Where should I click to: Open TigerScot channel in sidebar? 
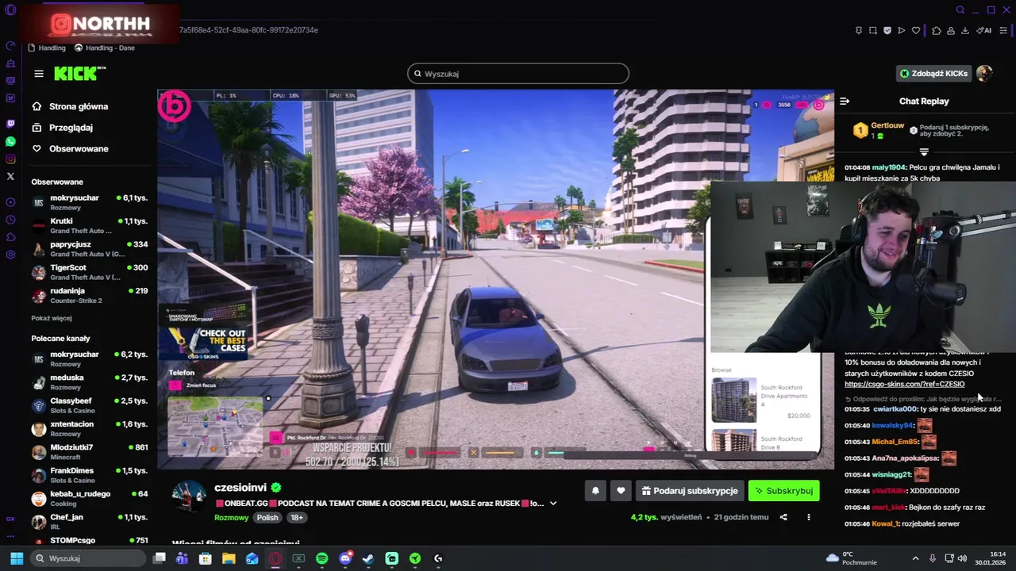[90, 272]
